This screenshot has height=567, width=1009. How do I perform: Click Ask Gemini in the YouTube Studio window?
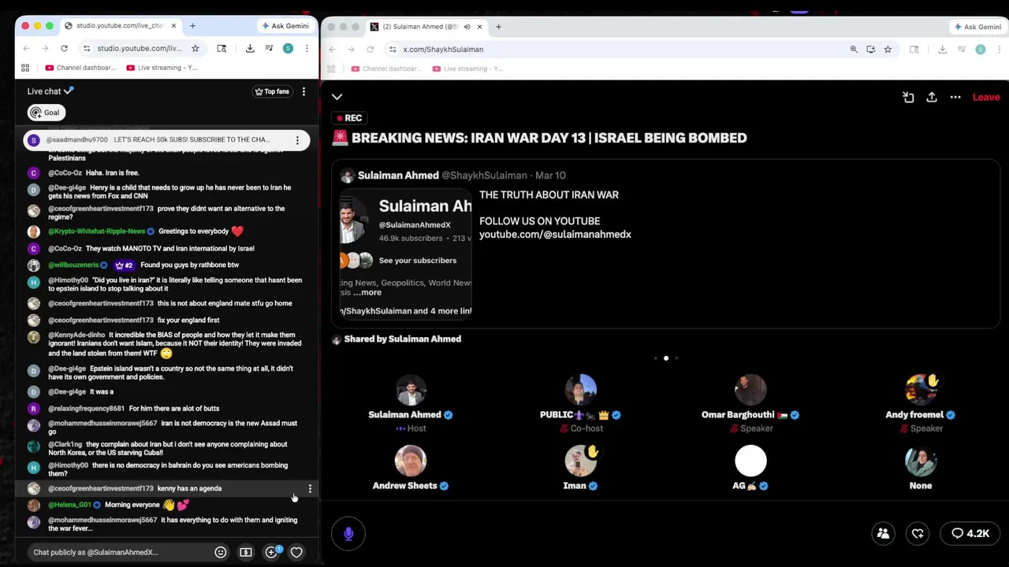click(285, 26)
